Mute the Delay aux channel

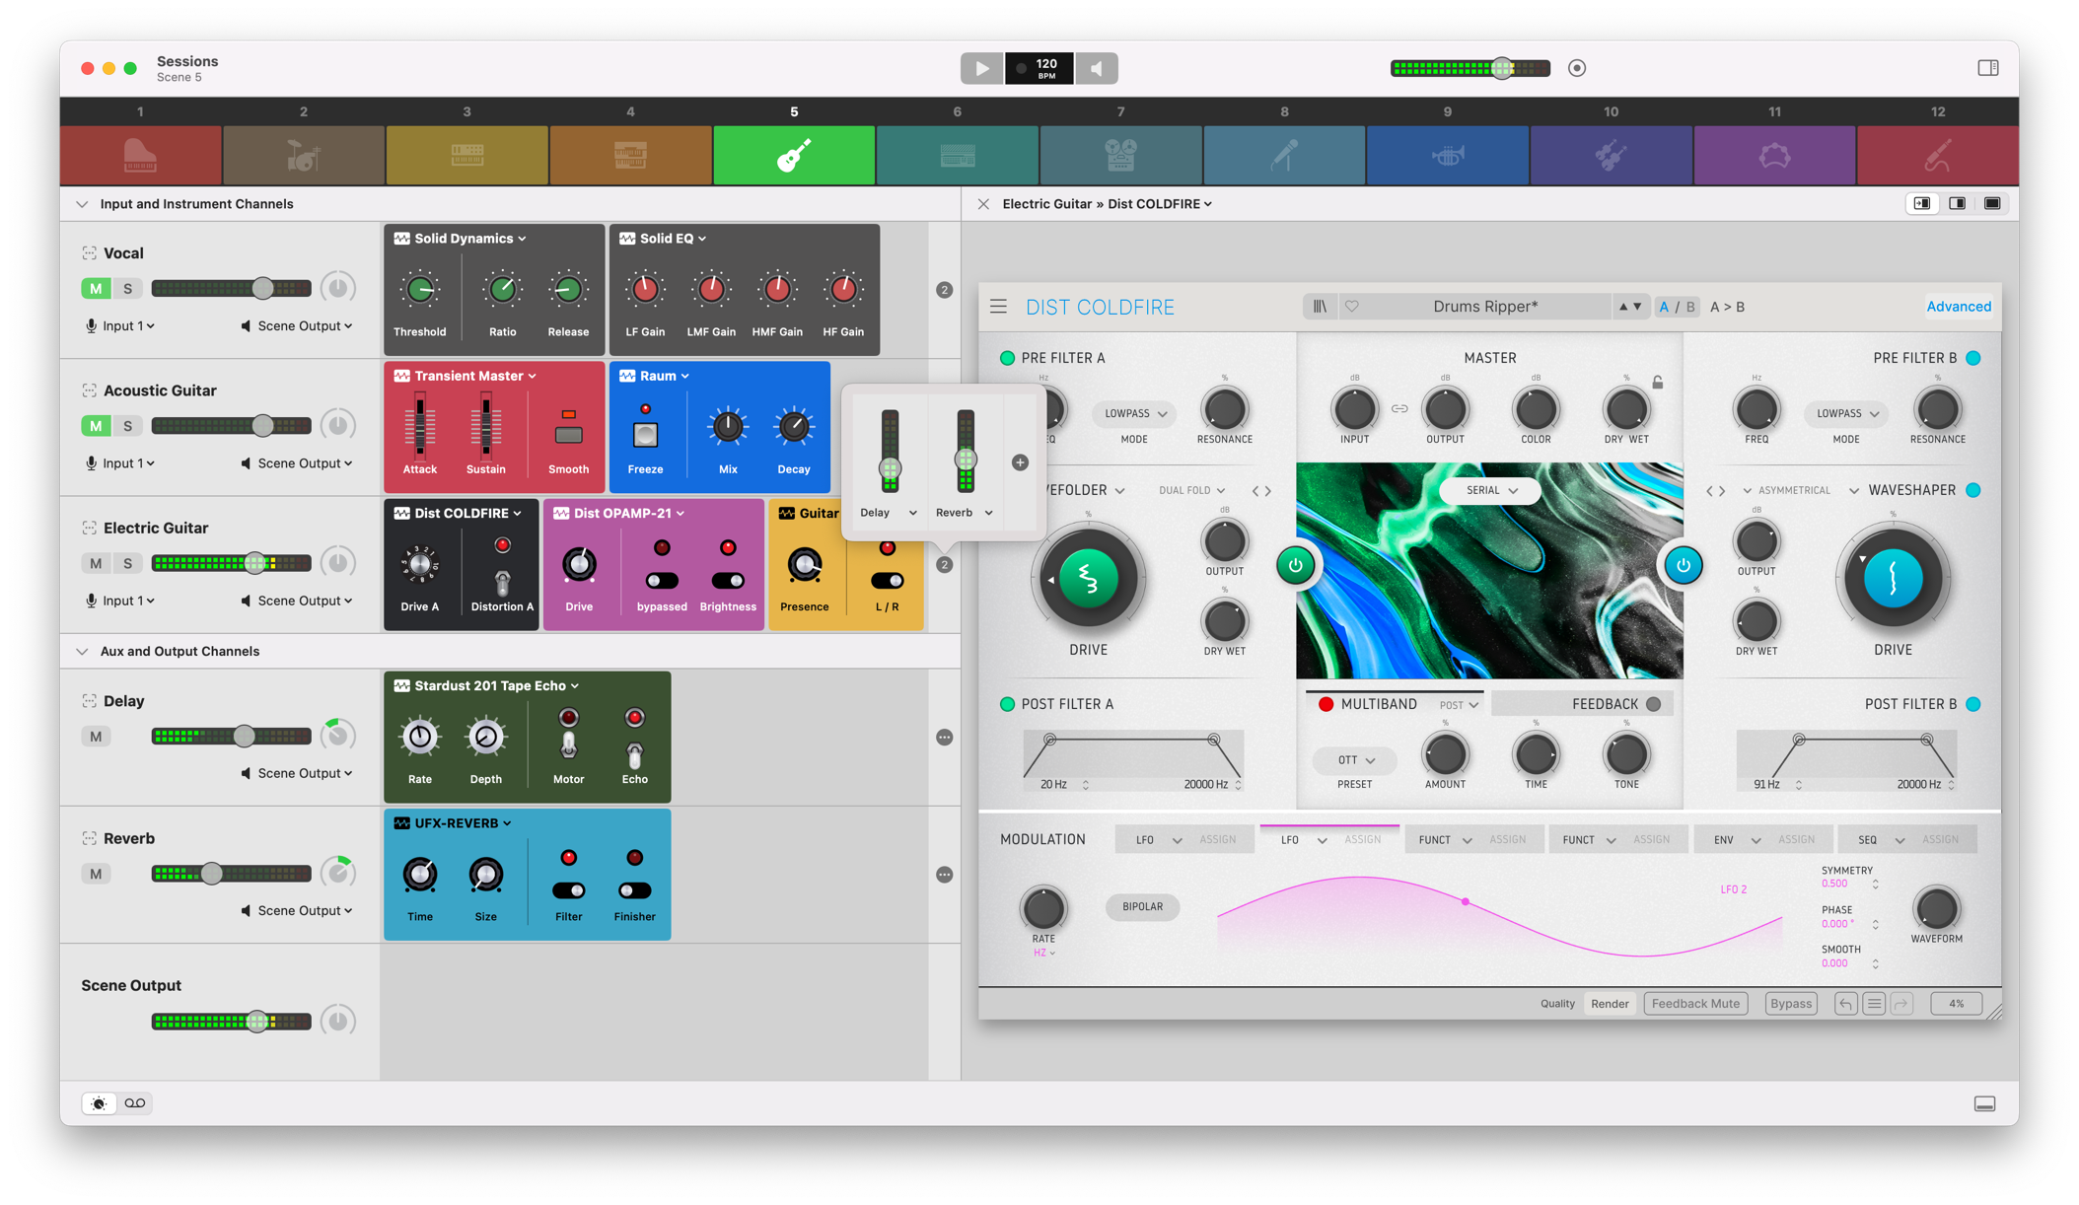coord(96,737)
